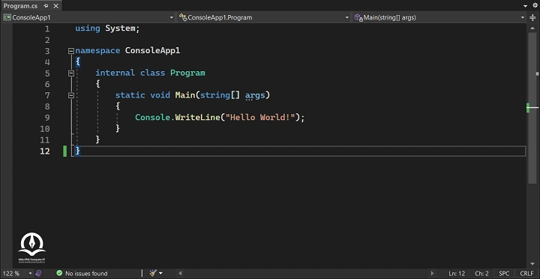Click the horizontal scroll left arrow
Image resolution: width=540 pixels, height=279 pixels.
(x=179, y=274)
